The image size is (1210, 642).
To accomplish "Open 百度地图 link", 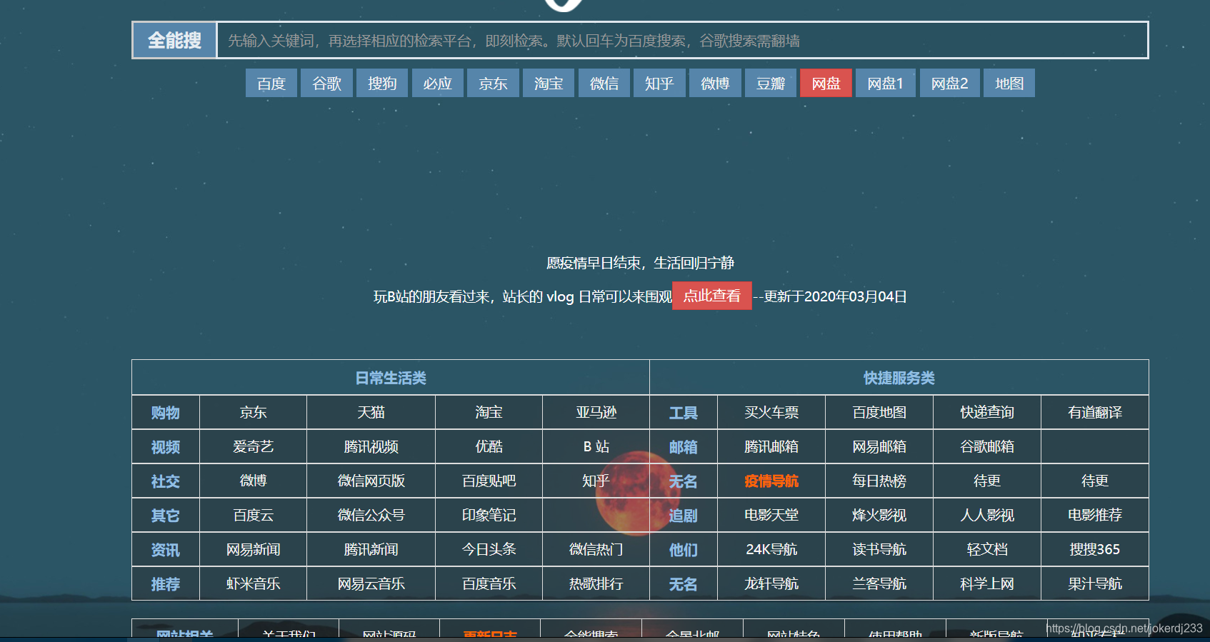I will coord(879,412).
